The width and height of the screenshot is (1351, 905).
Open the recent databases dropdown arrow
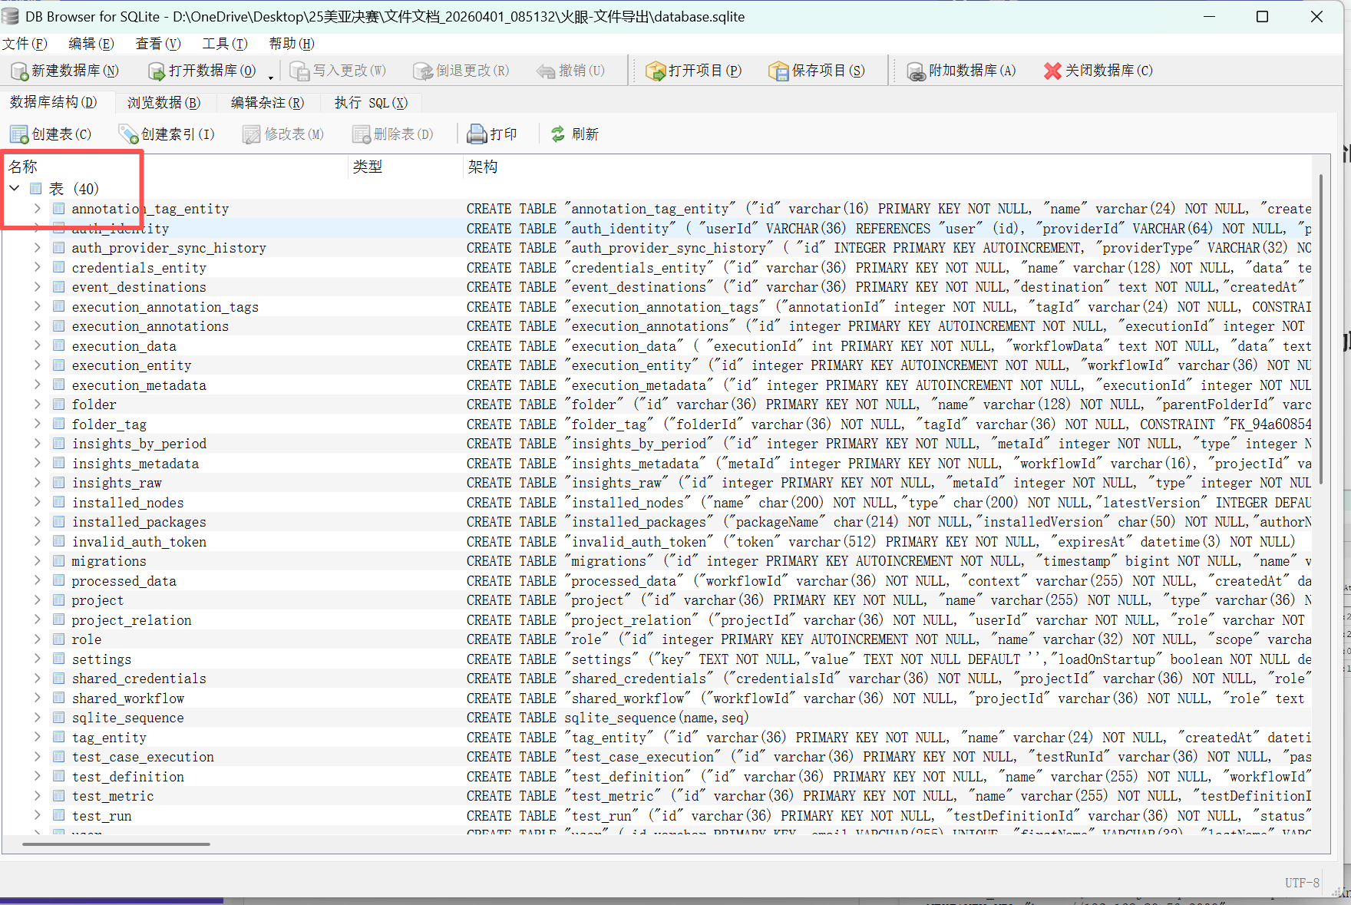click(x=271, y=77)
